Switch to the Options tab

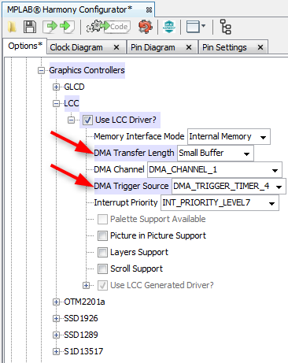pyautogui.click(x=25, y=46)
